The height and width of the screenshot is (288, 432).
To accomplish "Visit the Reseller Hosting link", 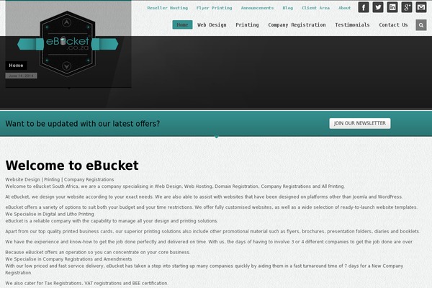I will coord(168,8).
